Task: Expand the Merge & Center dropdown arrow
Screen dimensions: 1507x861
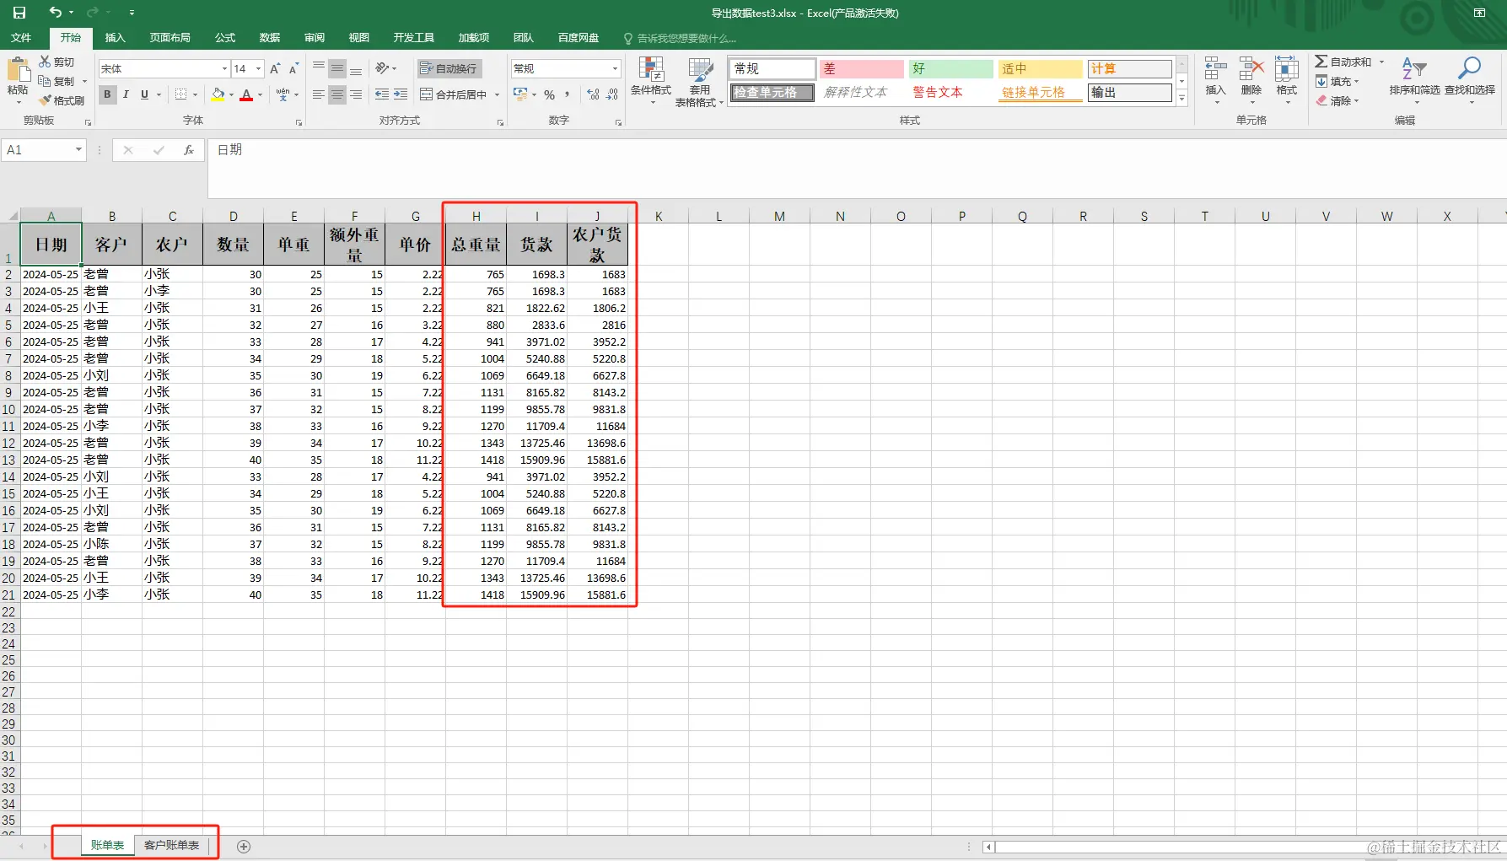Action: [497, 94]
